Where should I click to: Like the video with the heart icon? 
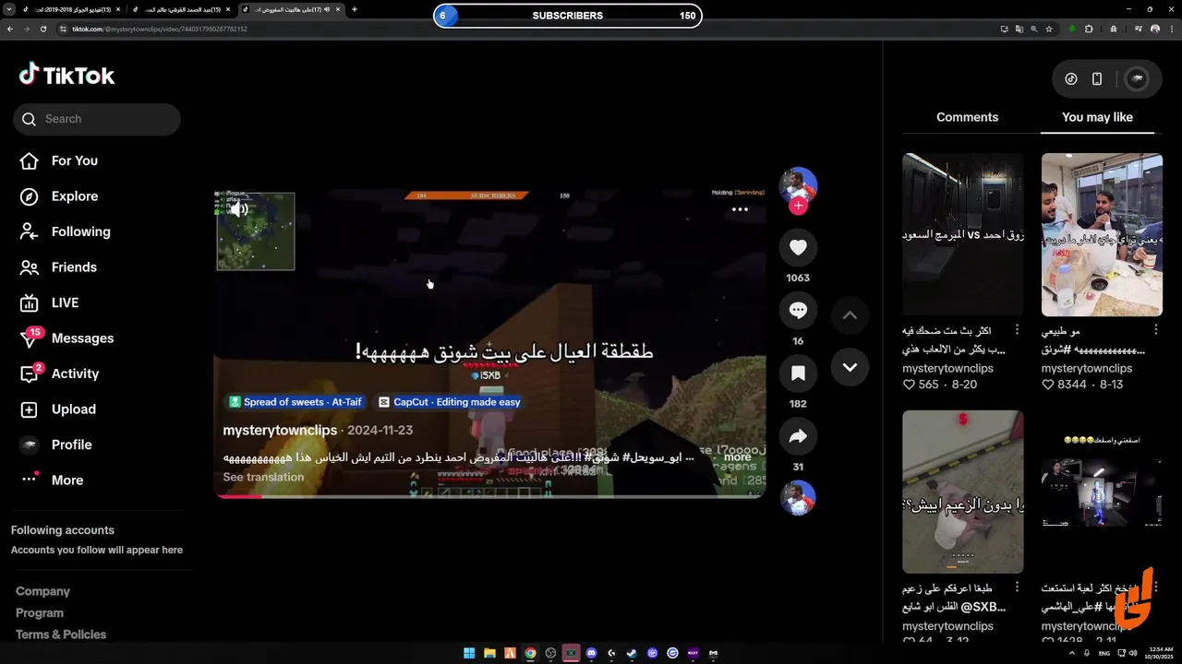[799, 247]
